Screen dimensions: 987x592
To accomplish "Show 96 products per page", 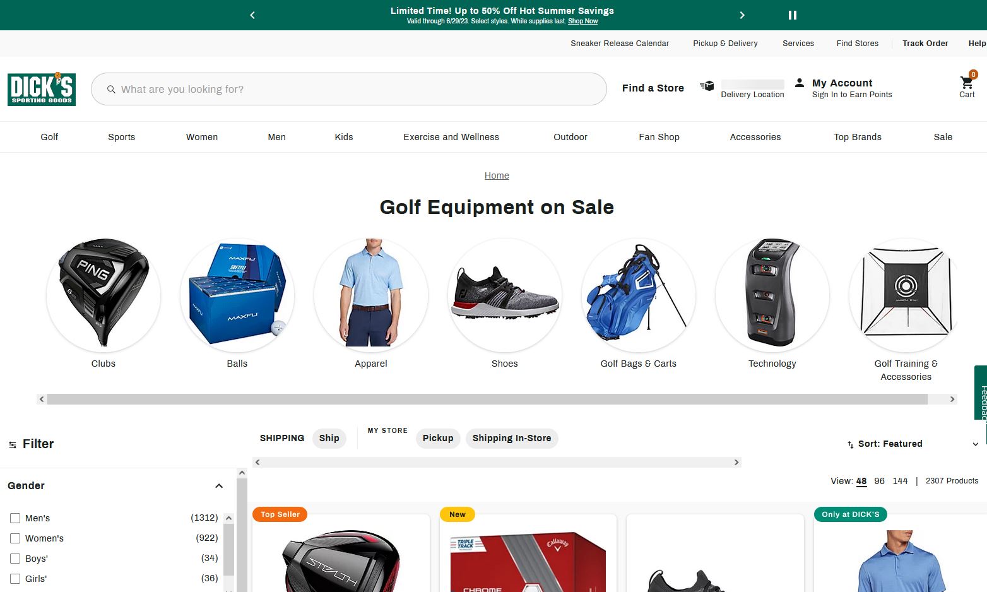I will [879, 481].
